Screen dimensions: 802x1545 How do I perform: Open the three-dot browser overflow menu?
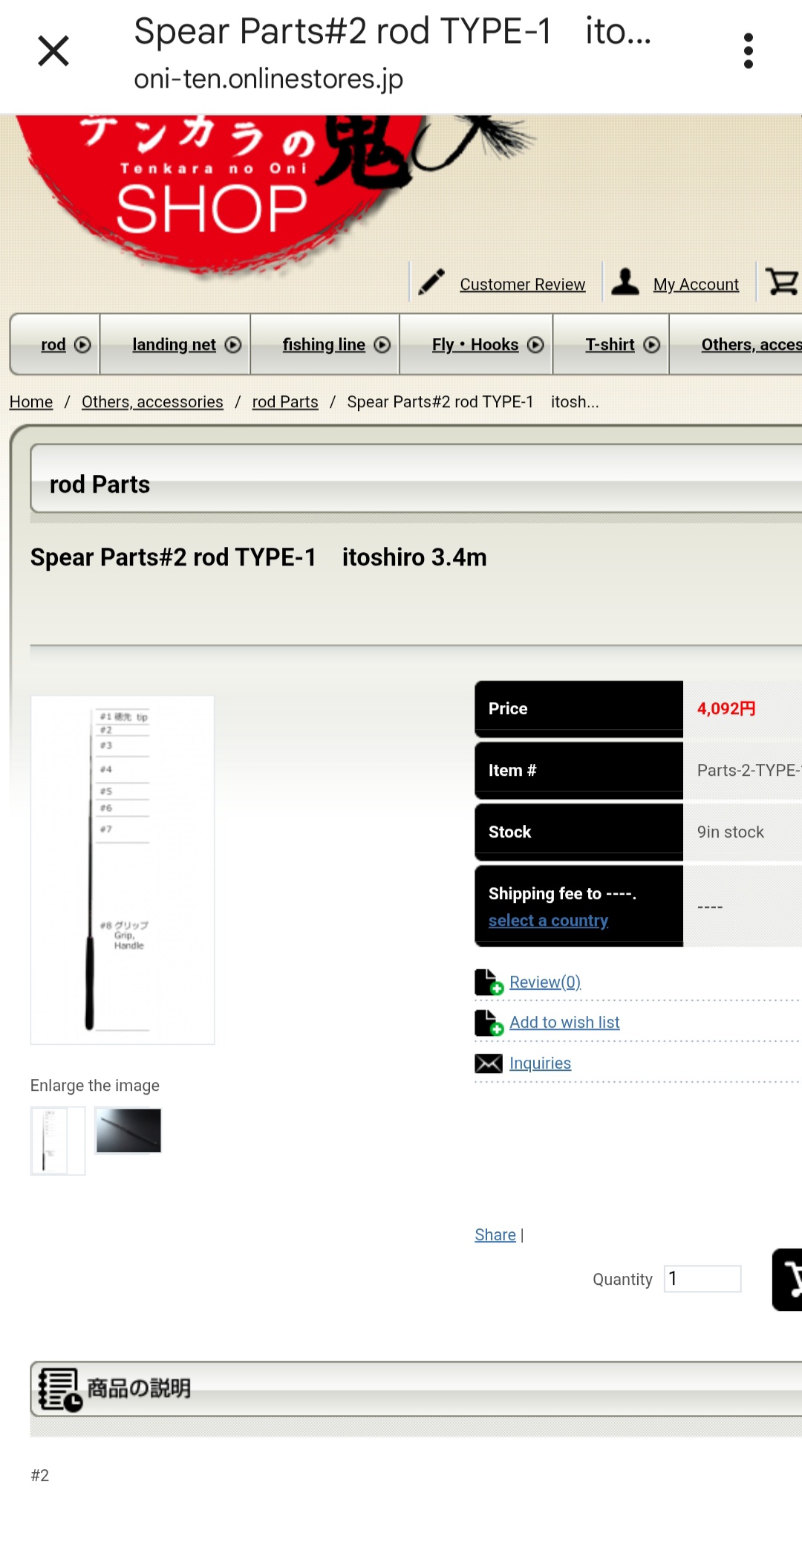coord(748,51)
